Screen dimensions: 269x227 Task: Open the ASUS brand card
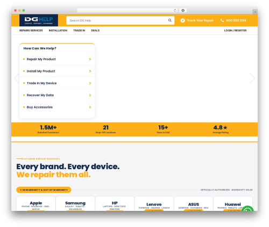pyautogui.click(x=194, y=204)
